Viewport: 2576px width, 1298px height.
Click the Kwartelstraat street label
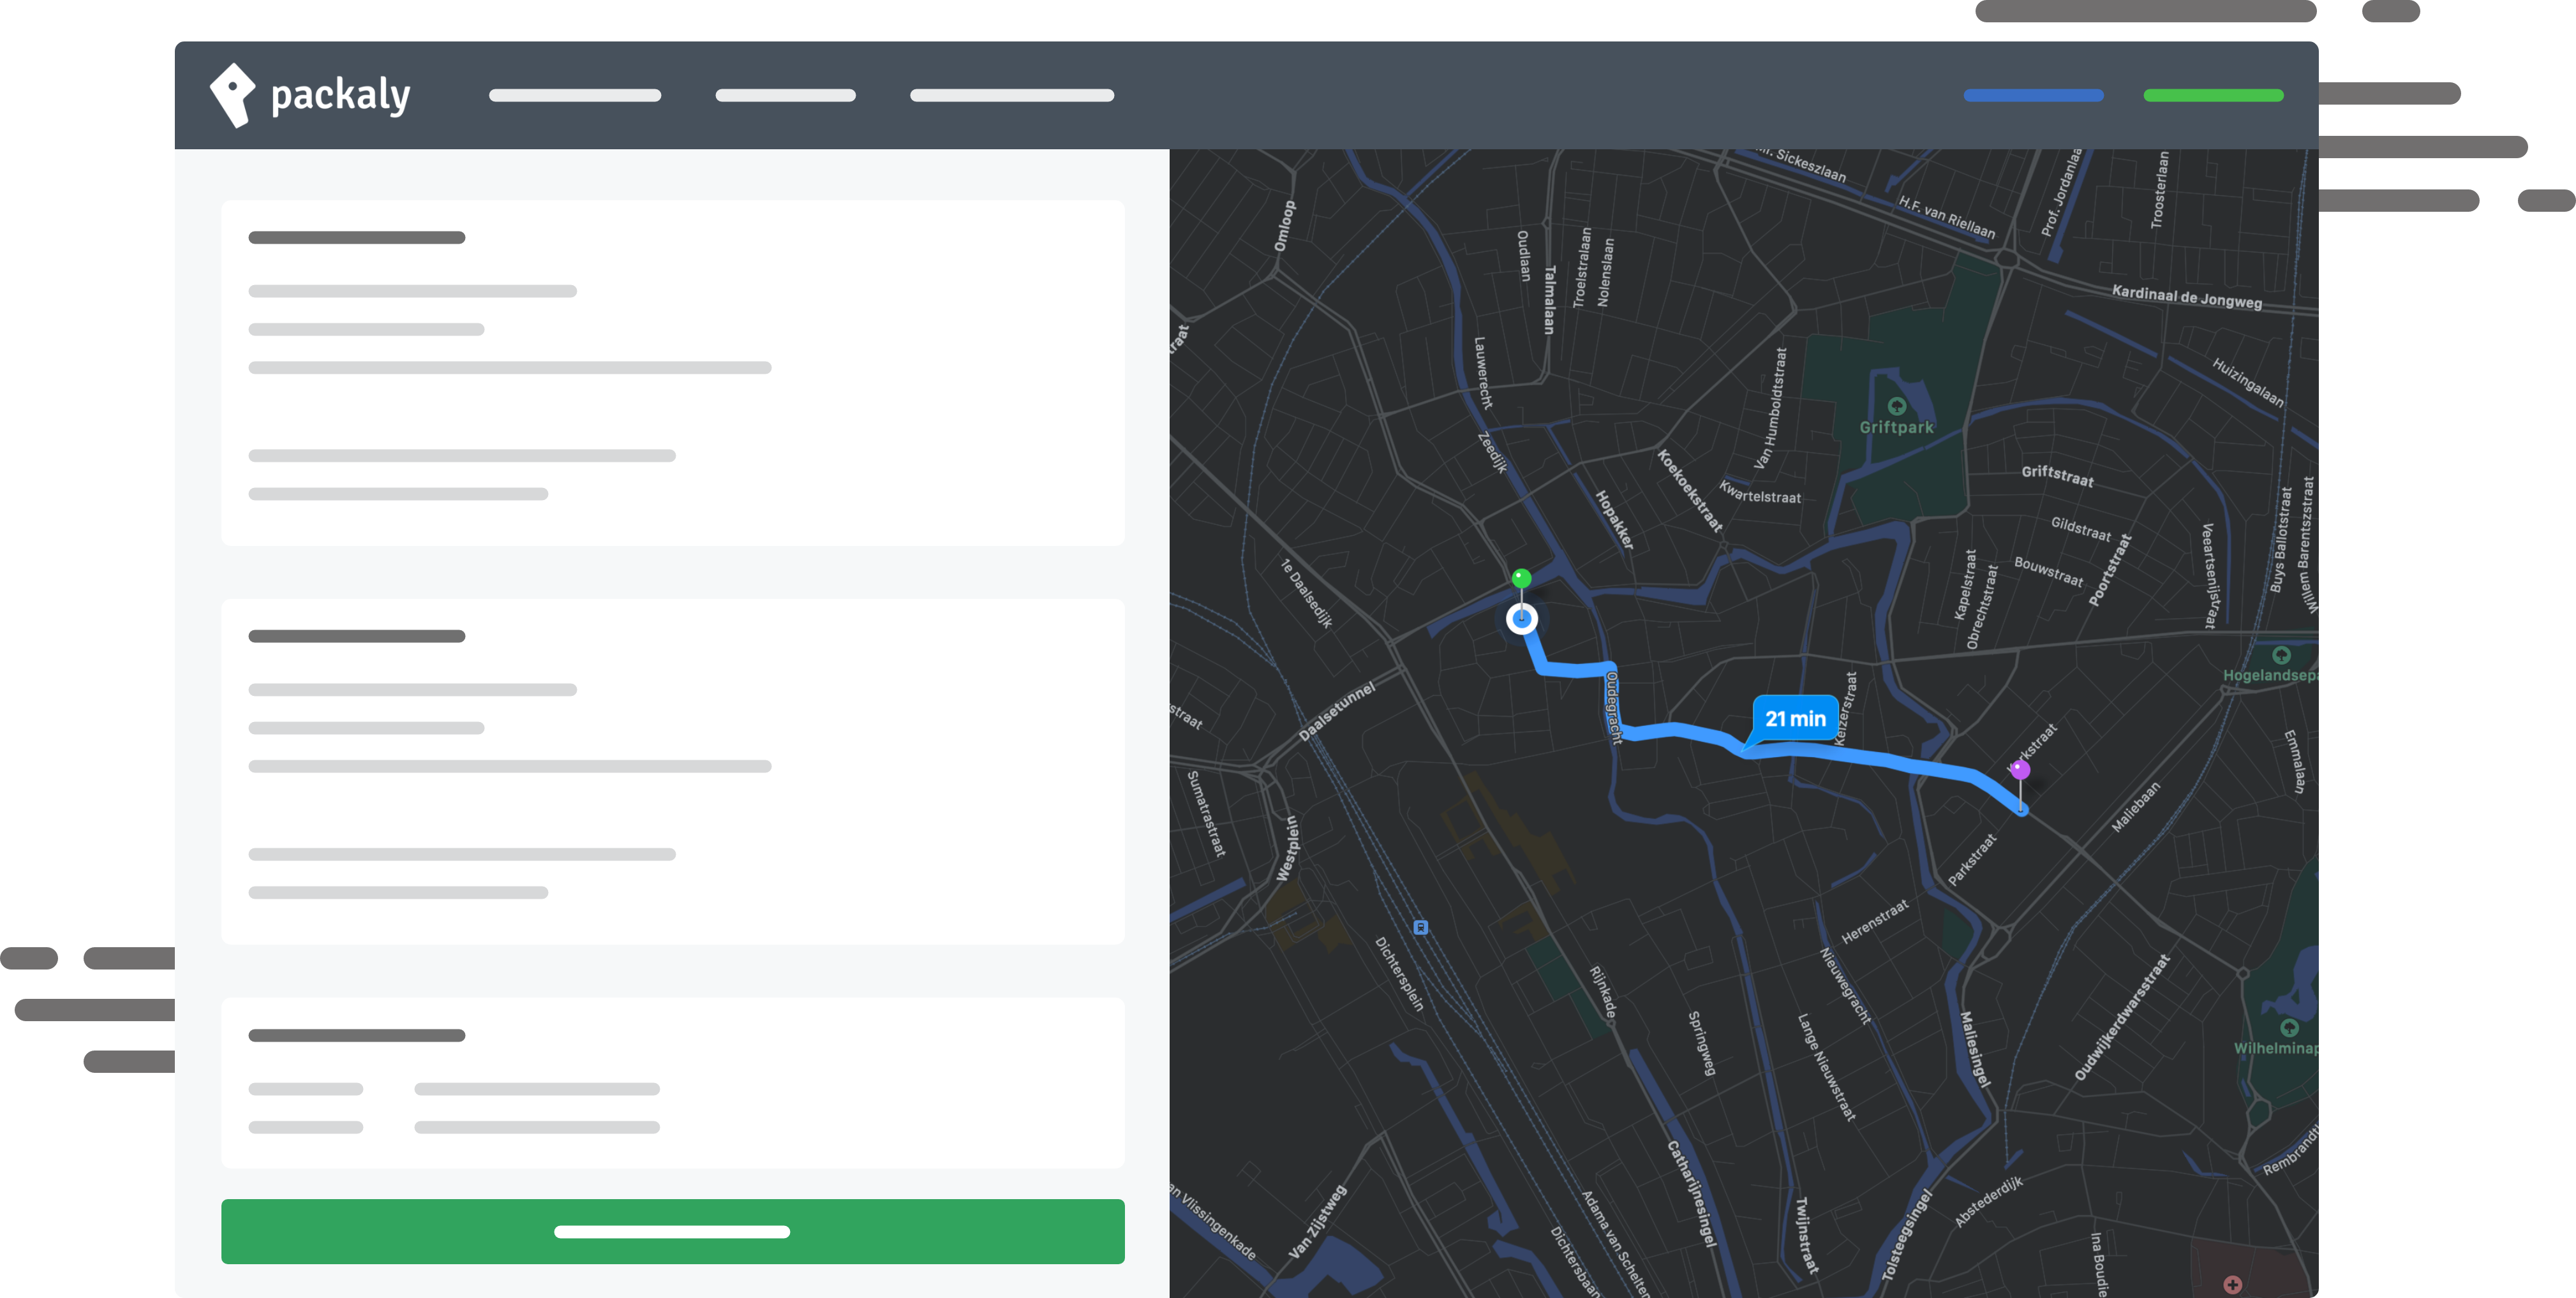click(1760, 492)
